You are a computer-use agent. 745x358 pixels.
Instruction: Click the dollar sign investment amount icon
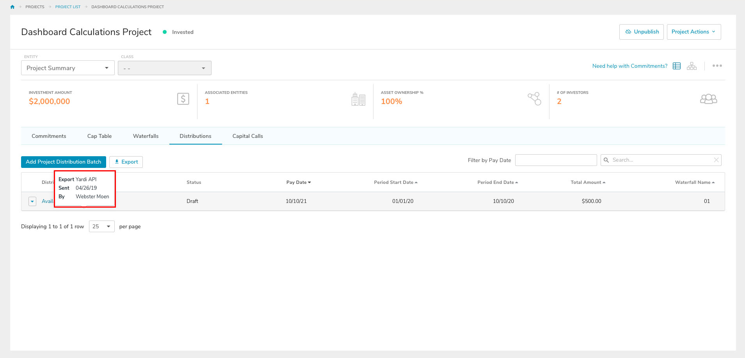(183, 99)
